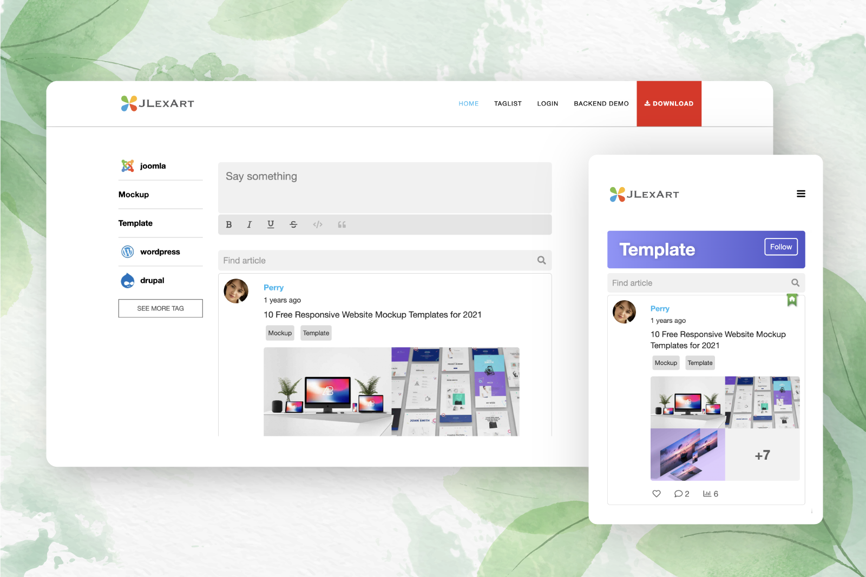Click the red DOWNLOAD button
866x577 pixels.
[669, 103]
